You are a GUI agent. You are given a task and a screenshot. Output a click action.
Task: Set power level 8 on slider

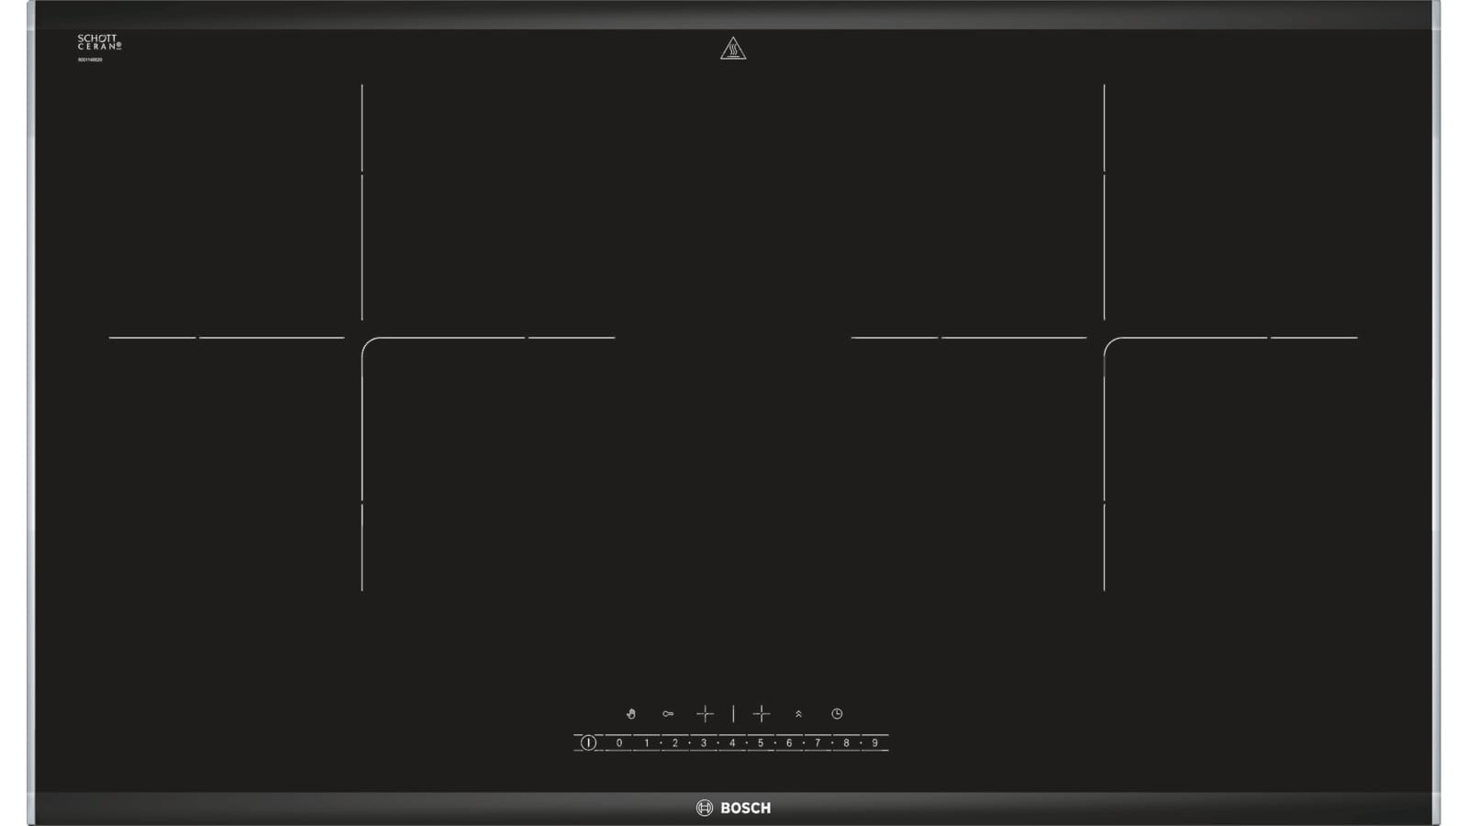point(846,742)
